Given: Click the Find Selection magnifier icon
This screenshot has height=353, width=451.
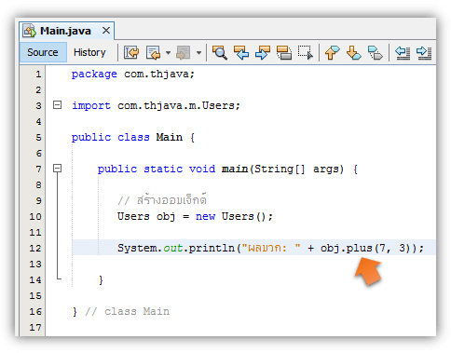Looking at the screenshot, I should (x=220, y=52).
